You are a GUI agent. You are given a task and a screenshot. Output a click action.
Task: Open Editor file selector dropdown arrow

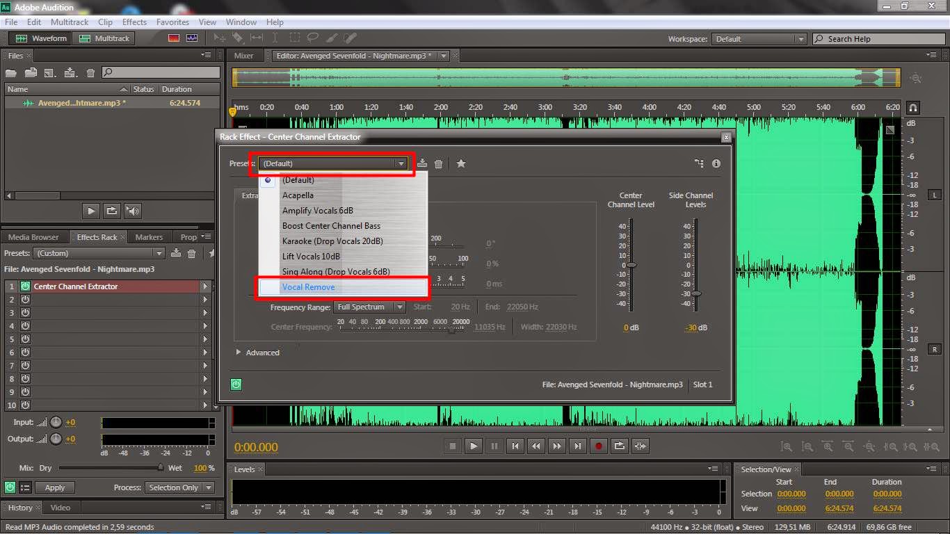[443, 56]
